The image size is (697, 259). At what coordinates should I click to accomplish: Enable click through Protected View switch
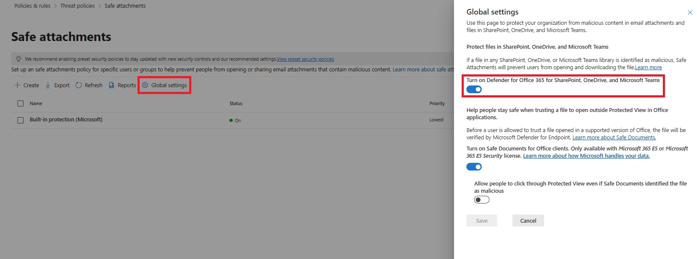(482, 200)
